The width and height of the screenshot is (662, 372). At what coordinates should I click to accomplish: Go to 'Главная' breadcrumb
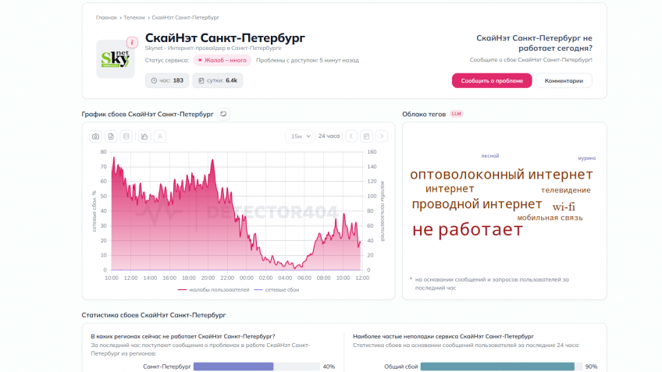click(x=106, y=18)
